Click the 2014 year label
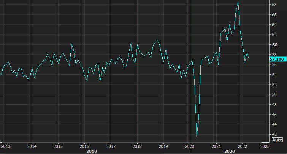The width and height of the screenshot is (287, 154). point(32,146)
